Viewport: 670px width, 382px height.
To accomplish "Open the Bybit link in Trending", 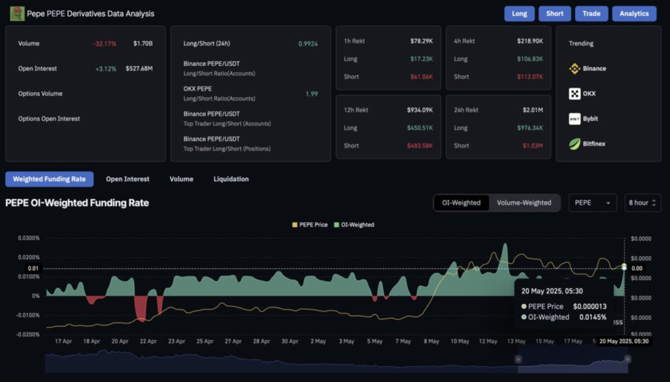I will [x=590, y=119].
